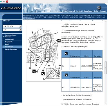Image resolution: width=108 pixels, height=106 pixels.
Task: Open the T.T. version dropdown
Action: coord(12,30)
